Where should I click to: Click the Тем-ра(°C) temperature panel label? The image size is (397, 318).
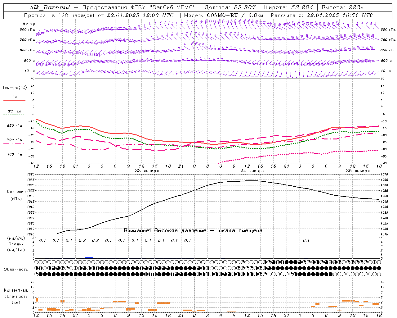point(15,88)
